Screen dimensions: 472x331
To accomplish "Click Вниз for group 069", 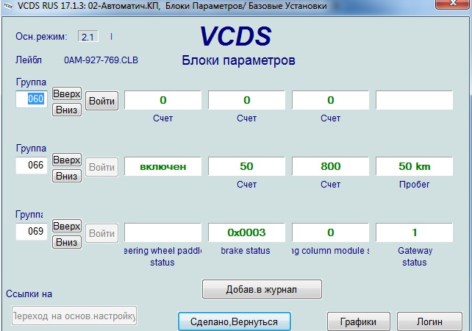I will click(67, 242).
